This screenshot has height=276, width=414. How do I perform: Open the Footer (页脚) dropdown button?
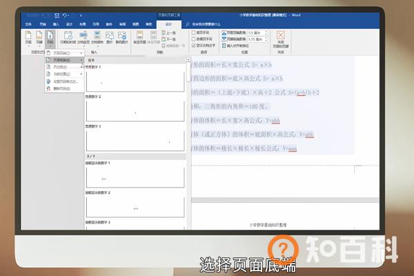(x=39, y=38)
